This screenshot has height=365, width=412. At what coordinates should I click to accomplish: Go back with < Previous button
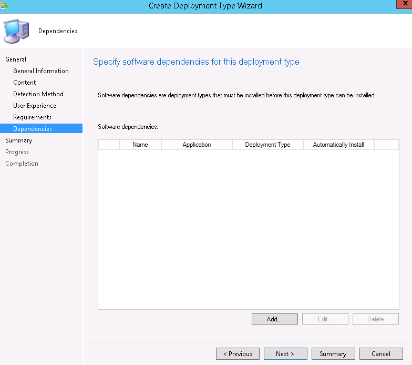point(238,353)
